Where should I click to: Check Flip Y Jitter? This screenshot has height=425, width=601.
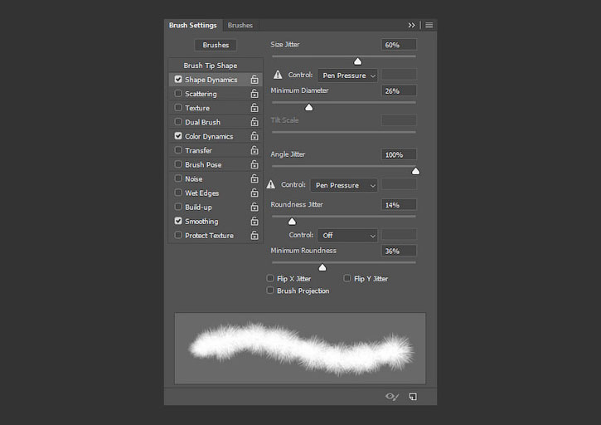[347, 278]
